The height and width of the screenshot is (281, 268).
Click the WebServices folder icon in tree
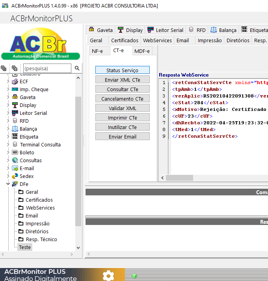coord(21,208)
